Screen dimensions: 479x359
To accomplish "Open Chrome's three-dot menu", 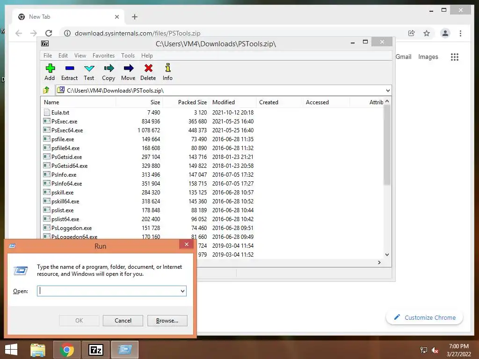I will 460,33.
